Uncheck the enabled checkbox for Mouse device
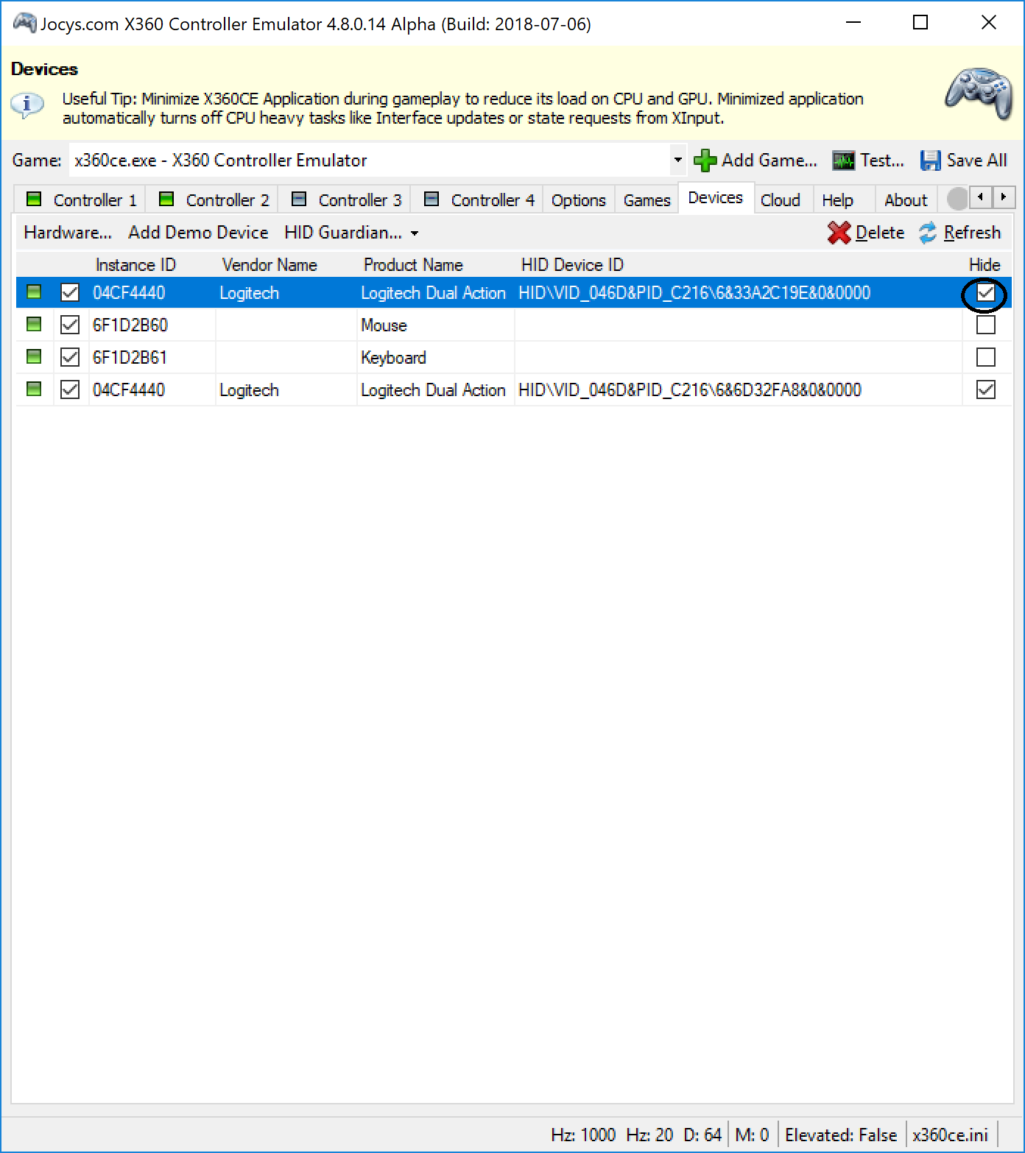The width and height of the screenshot is (1025, 1153). pyautogui.click(x=70, y=325)
